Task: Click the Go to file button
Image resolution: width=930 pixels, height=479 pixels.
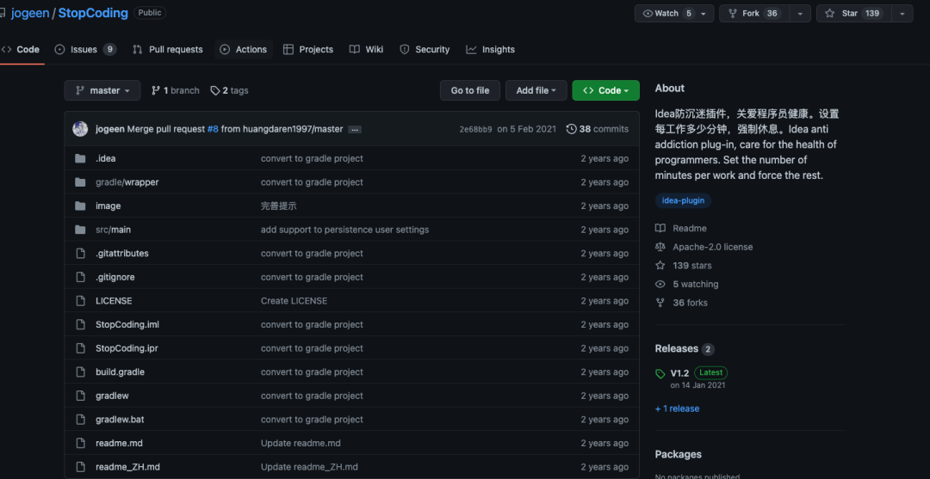Action: (x=470, y=90)
